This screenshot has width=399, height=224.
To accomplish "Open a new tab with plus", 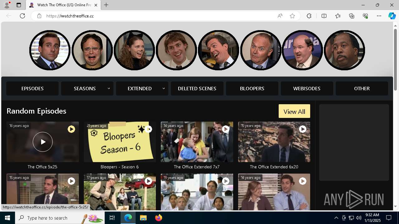I will point(106,5).
